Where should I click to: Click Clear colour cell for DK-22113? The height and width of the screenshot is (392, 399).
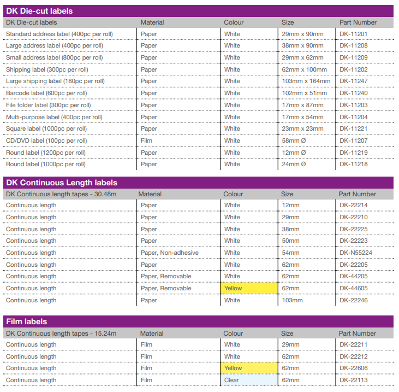click(x=249, y=380)
